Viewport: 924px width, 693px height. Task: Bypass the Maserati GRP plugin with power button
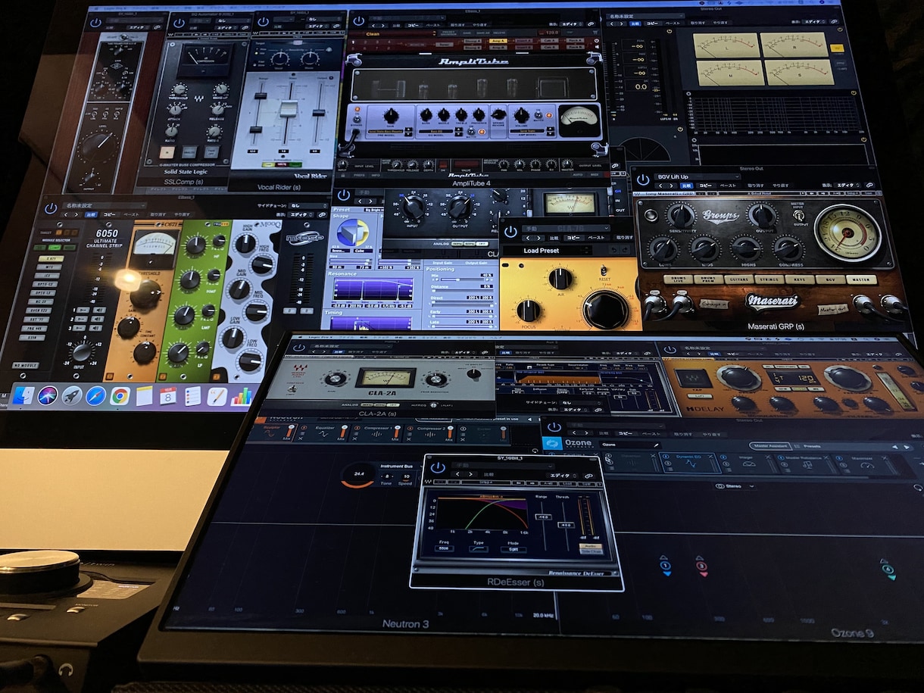pyautogui.click(x=642, y=179)
